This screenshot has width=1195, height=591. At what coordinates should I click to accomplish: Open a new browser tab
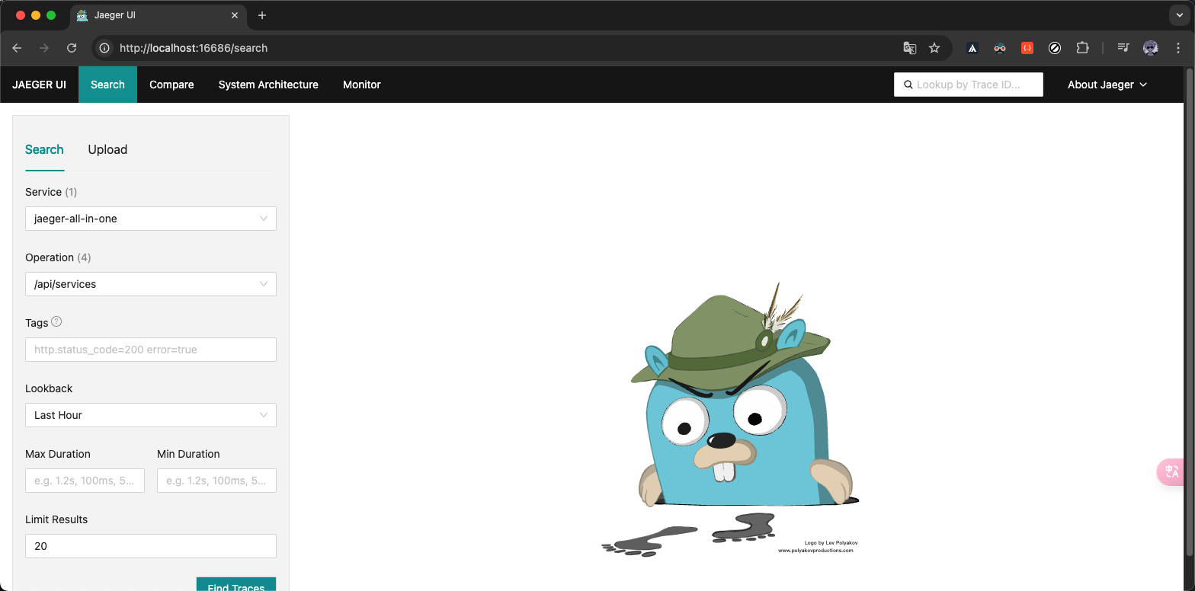(x=262, y=15)
